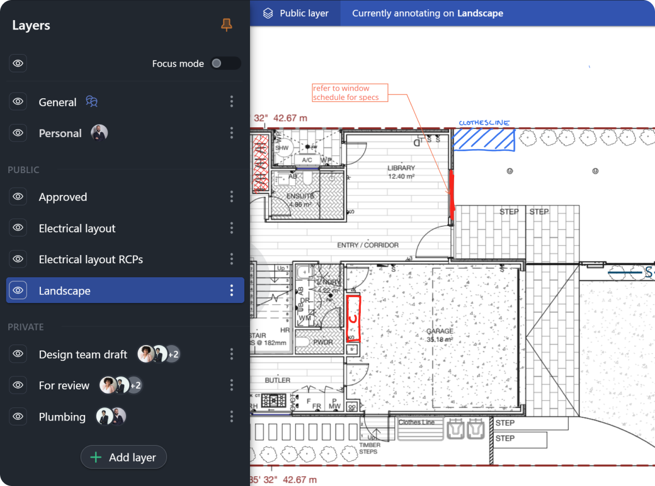Open the options menu for Design team draft
655x486 pixels.
click(231, 354)
